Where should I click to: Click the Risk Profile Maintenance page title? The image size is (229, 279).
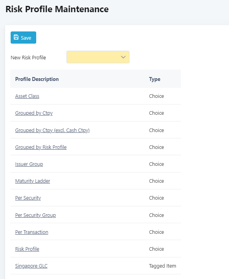[57, 9]
